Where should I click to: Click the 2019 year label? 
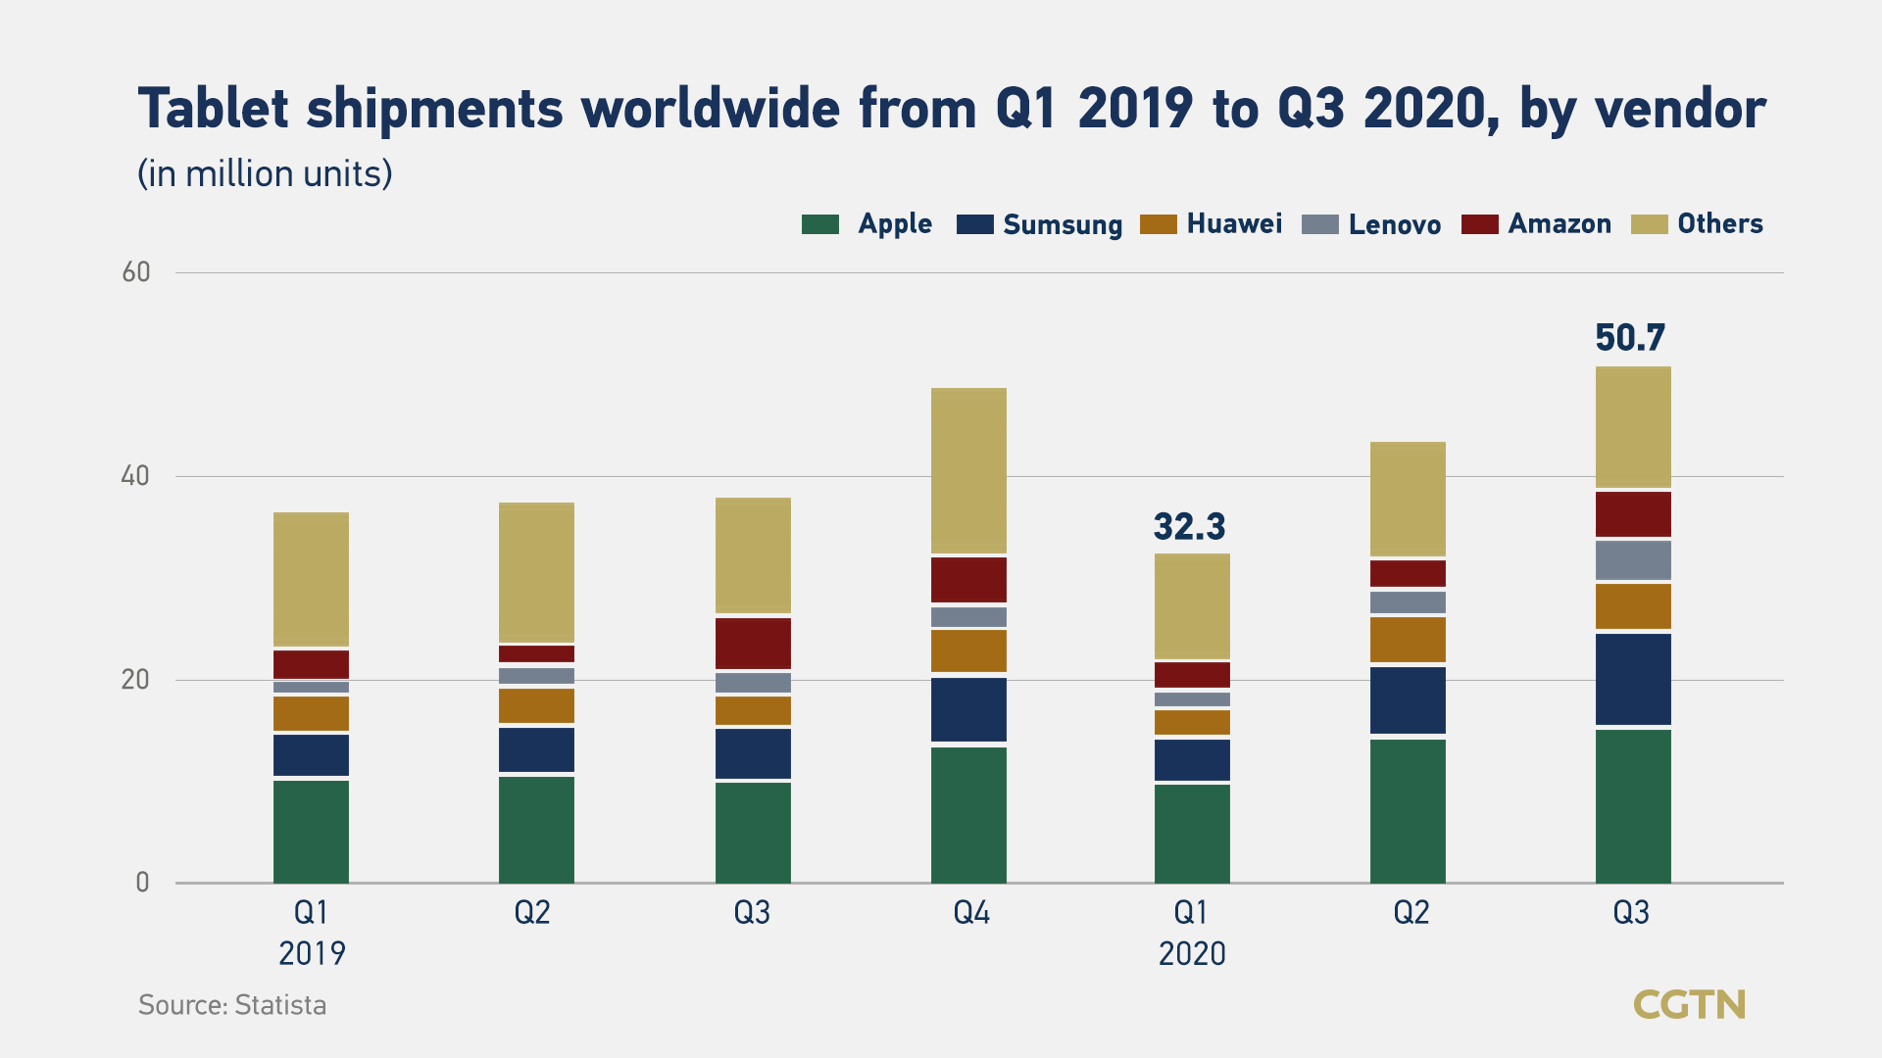[x=312, y=953]
